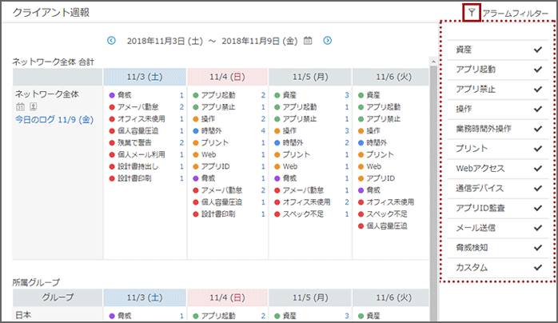Open calendar icon under ネットワーク全体

pyautogui.click(x=20, y=106)
